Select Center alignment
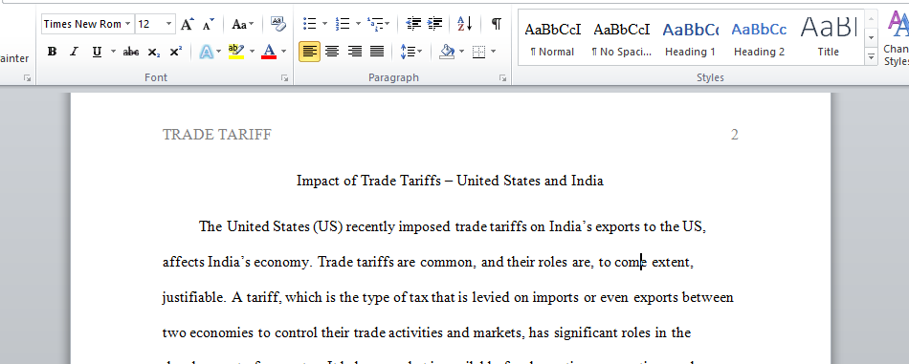Screen dimensions: 909x364 pos(332,52)
